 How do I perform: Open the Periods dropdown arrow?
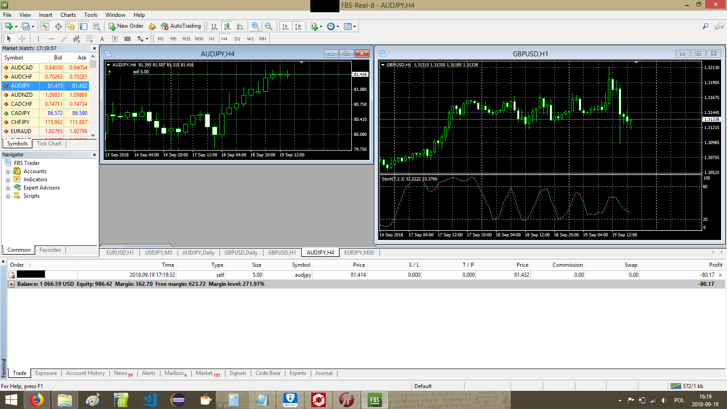click(x=338, y=26)
